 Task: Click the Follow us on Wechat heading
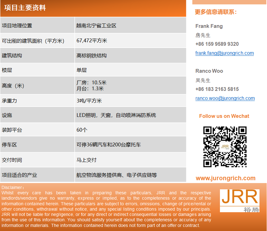click(224, 116)
